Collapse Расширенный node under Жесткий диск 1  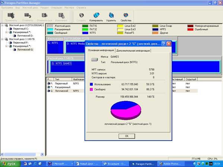click(x=6, y=46)
